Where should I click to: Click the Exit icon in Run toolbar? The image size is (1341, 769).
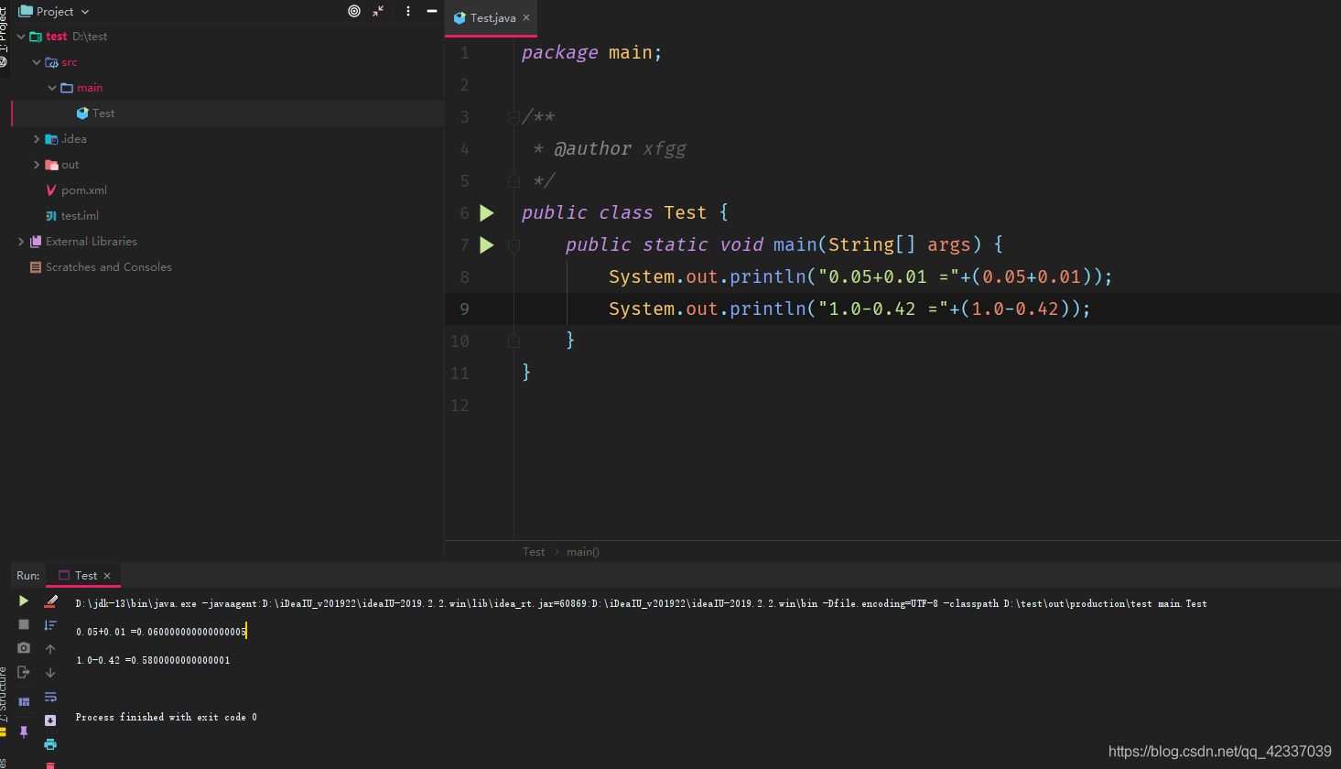point(24,672)
